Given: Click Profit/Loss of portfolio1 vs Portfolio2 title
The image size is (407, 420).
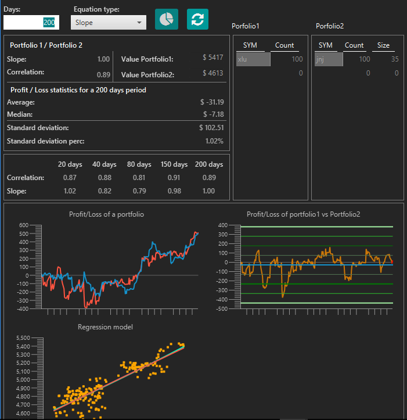Looking at the screenshot, I should 304,214.
